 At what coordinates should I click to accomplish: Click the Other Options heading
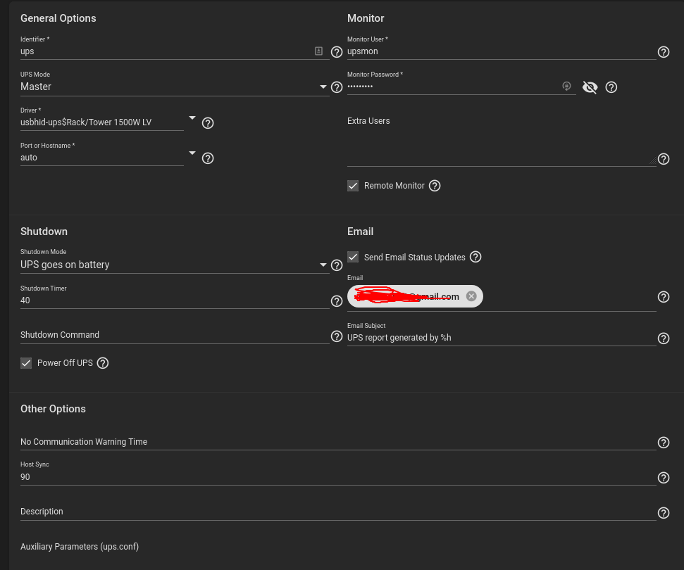pos(53,409)
